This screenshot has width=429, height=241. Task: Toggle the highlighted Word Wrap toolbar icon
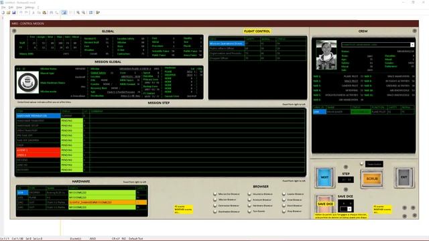click(x=64, y=13)
